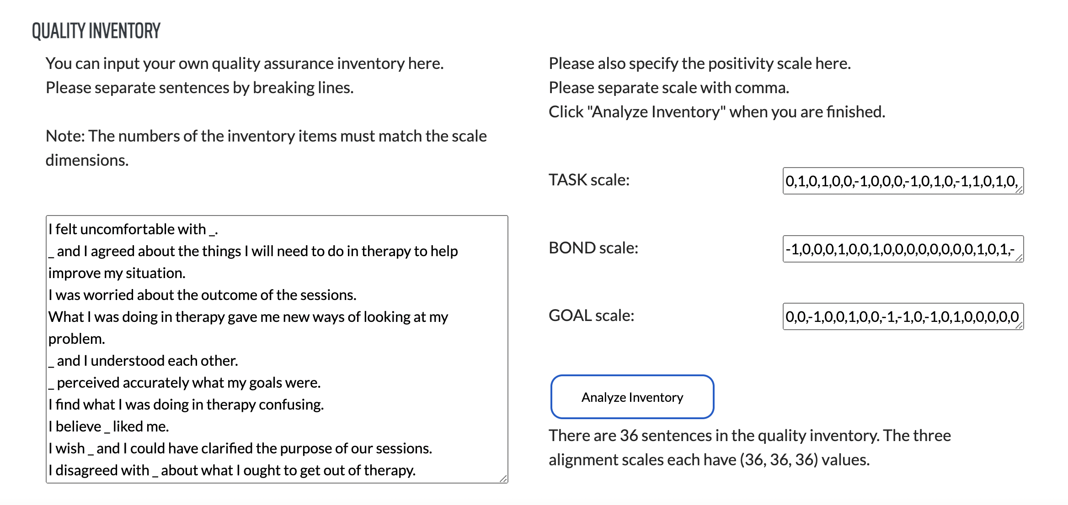Image resolution: width=1068 pixels, height=505 pixels.
Task: Focus the GOAL scale input field
Action: pyautogui.click(x=903, y=316)
